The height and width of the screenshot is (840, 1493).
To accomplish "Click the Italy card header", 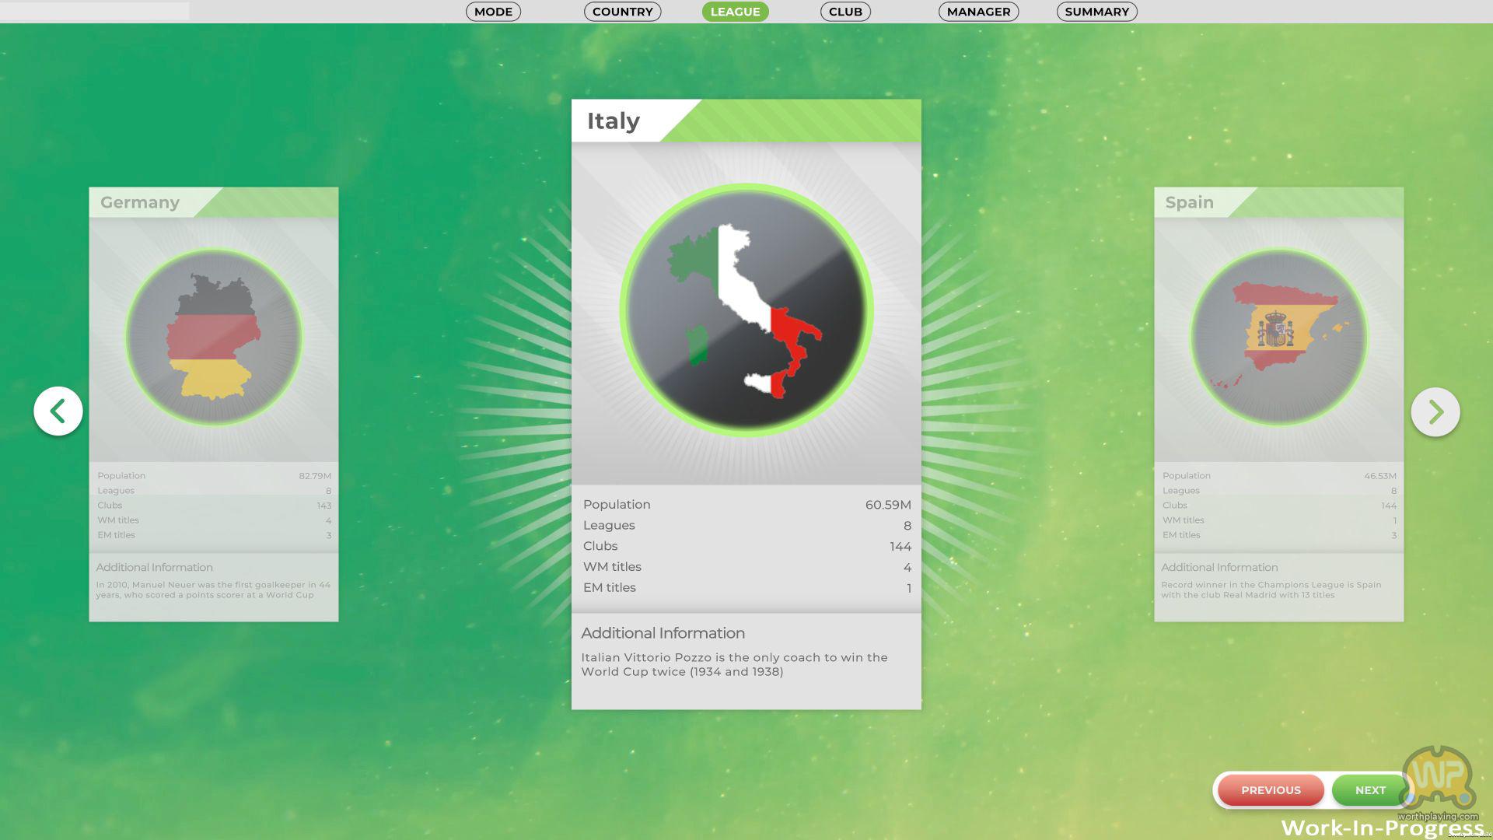I will pos(614,121).
